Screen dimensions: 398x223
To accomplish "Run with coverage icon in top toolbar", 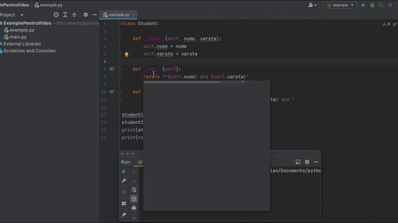I will 381,5.
